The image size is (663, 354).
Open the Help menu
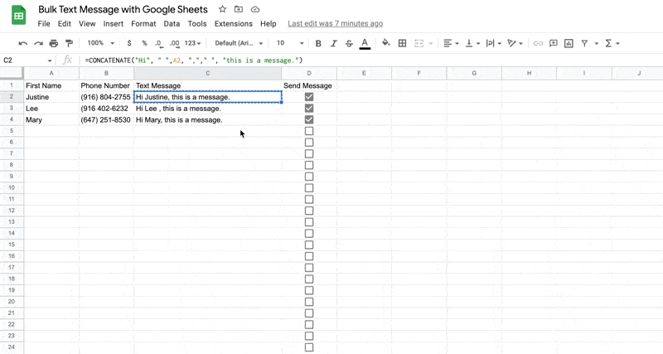(x=268, y=24)
